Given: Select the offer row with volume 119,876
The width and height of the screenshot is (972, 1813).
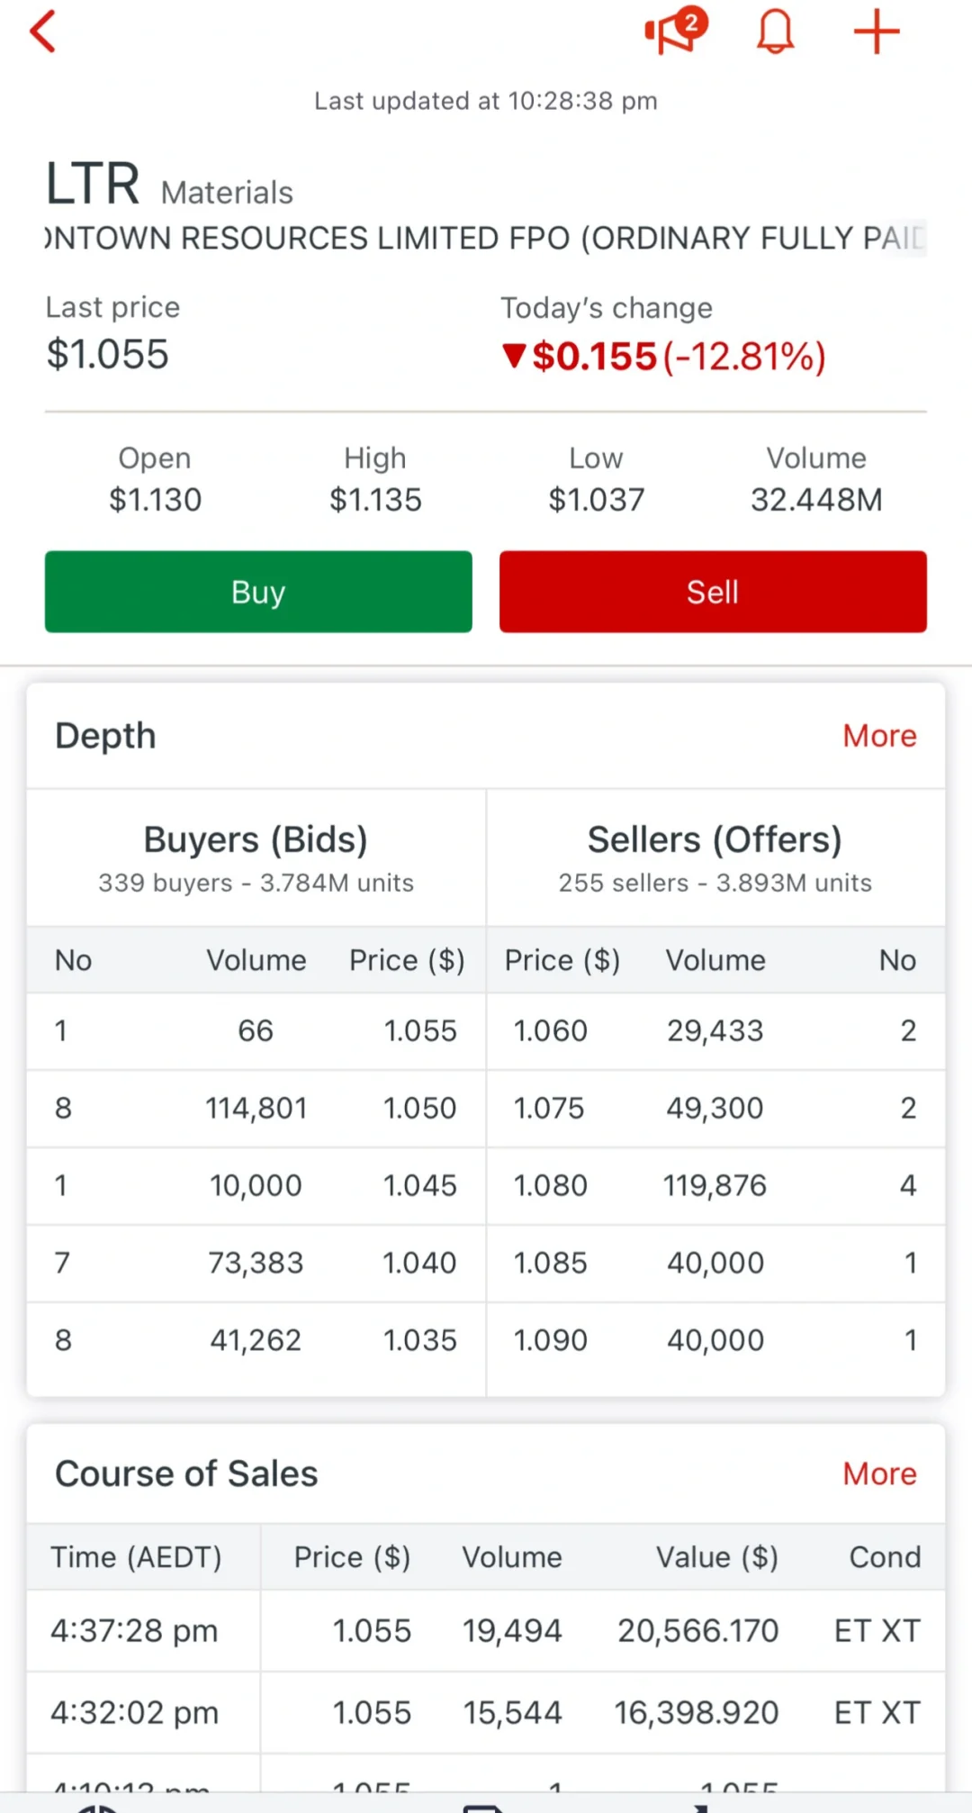Looking at the screenshot, I should point(715,1186).
